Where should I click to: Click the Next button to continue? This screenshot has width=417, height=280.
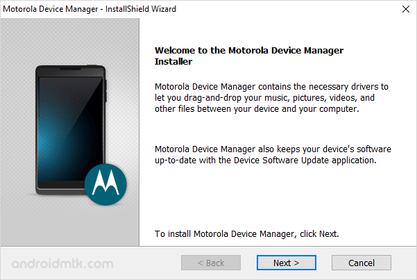[x=287, y=263]
